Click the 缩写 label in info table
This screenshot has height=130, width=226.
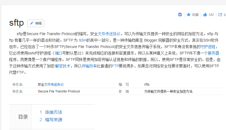[124, 84]
